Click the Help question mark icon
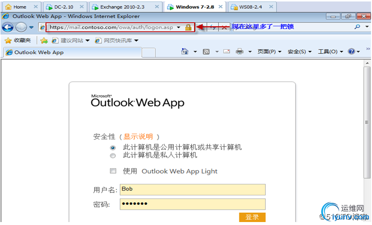Image resolution: width=372 pixels, height=225 pixels. [x=351, y=51]
